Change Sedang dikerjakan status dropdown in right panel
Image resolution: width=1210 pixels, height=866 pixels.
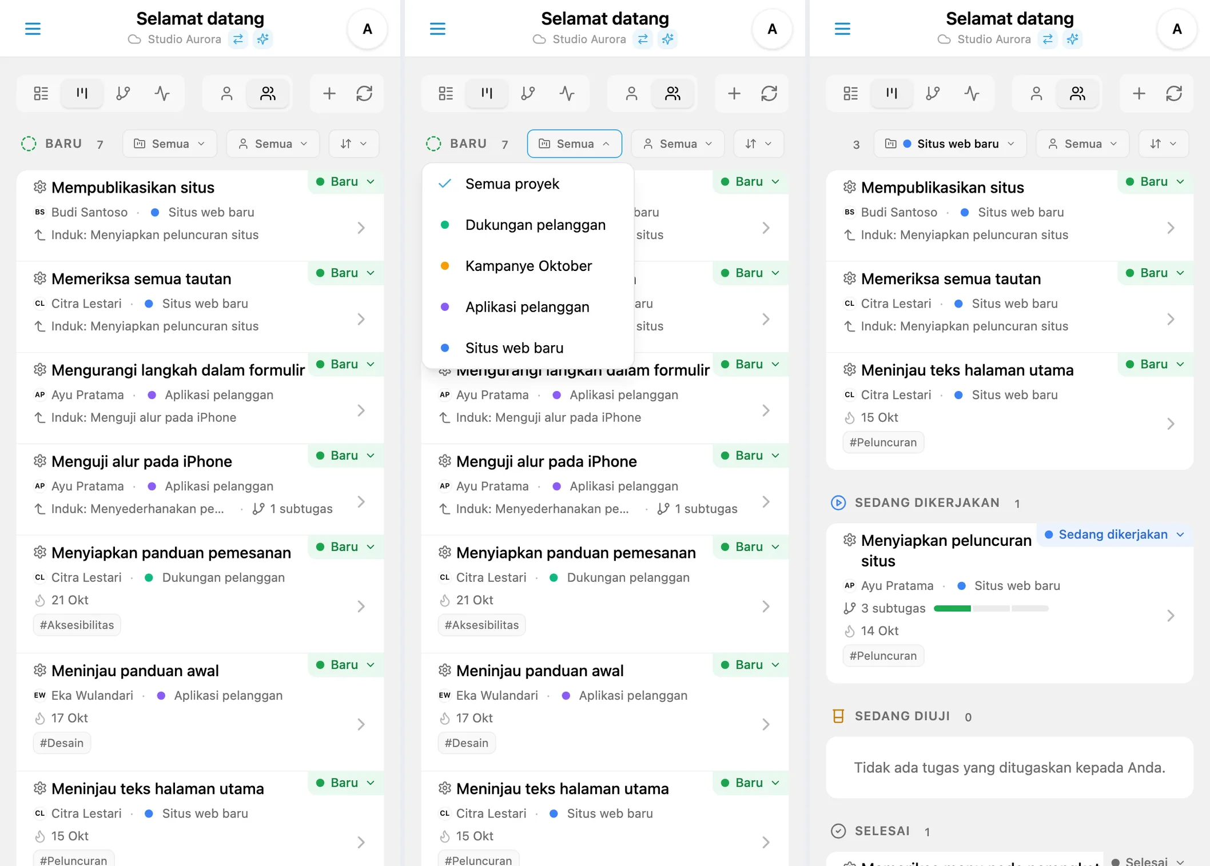pyautogui.click(x=1115, y=534)
